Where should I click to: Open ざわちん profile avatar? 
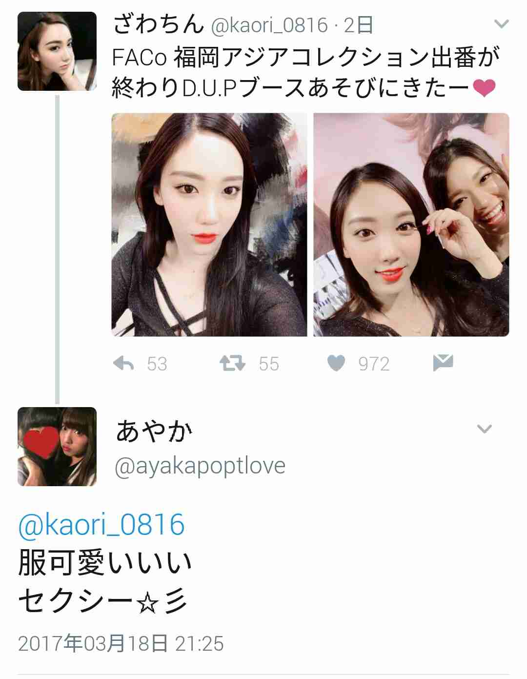[x=57, y=51]
